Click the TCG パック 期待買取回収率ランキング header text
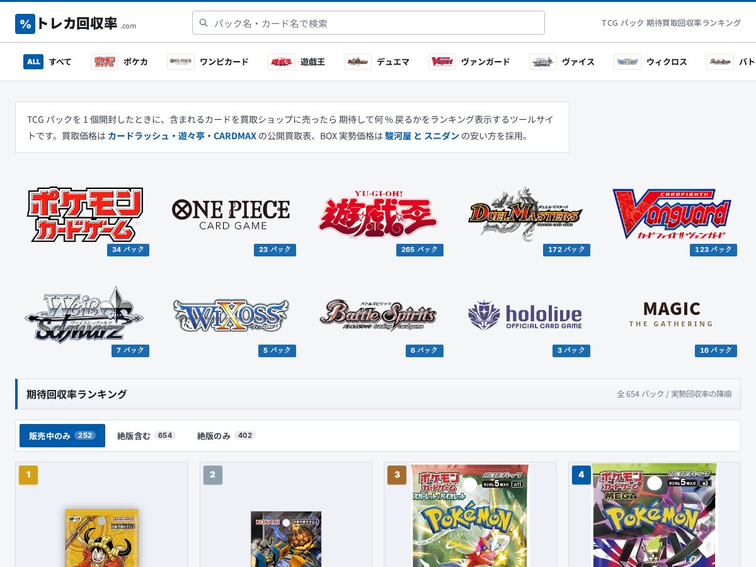Image resolution: width=756 pixels, height=567 pixels. point(671,23)
